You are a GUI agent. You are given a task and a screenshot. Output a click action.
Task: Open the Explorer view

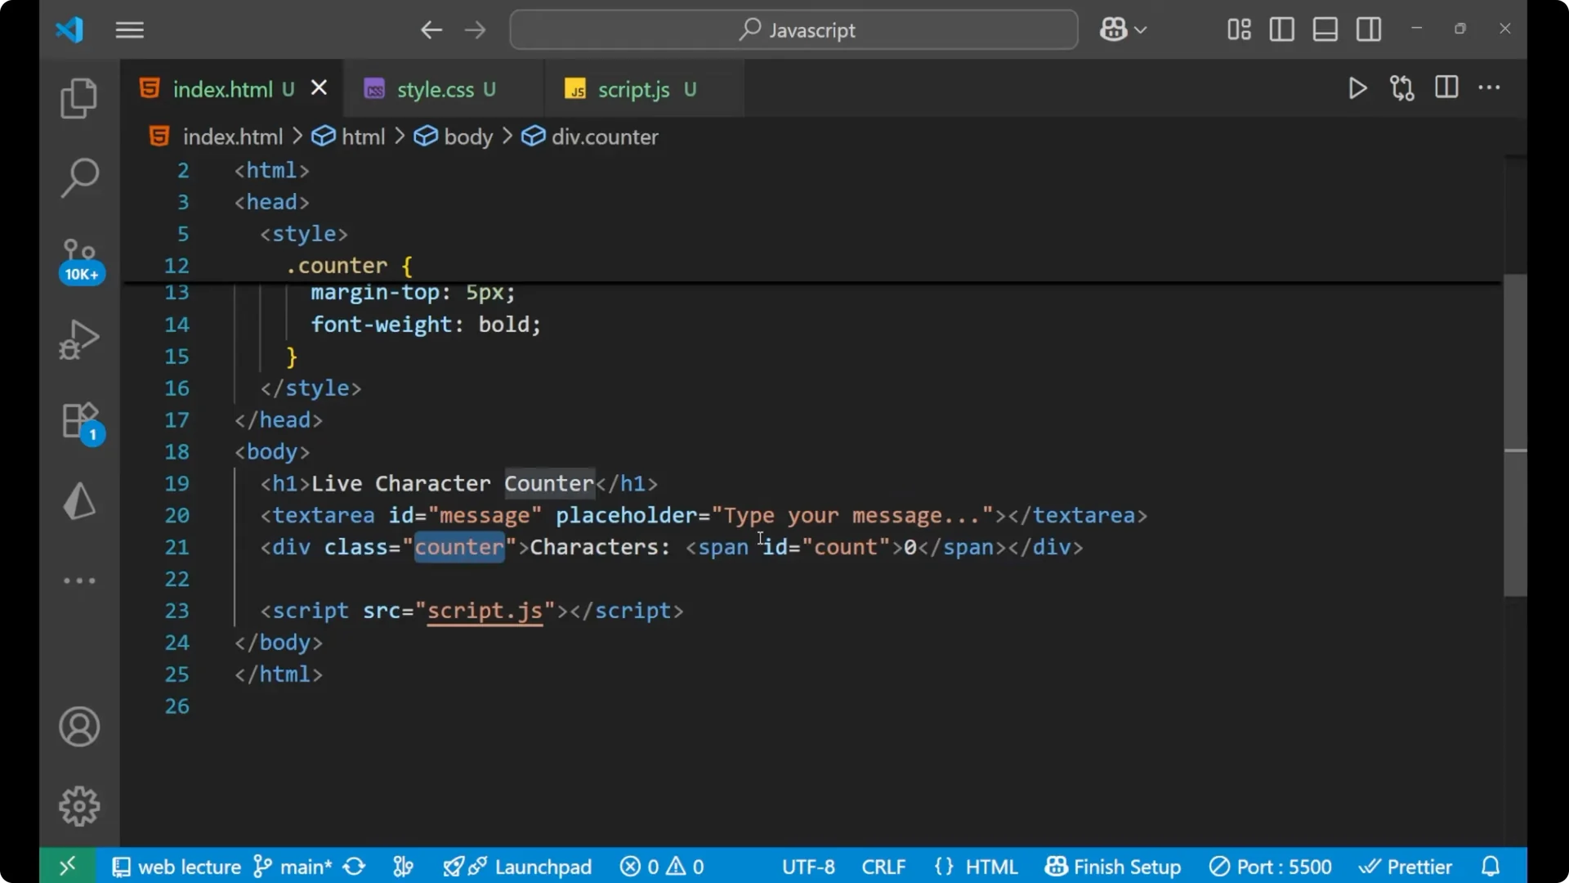[78, 97]
